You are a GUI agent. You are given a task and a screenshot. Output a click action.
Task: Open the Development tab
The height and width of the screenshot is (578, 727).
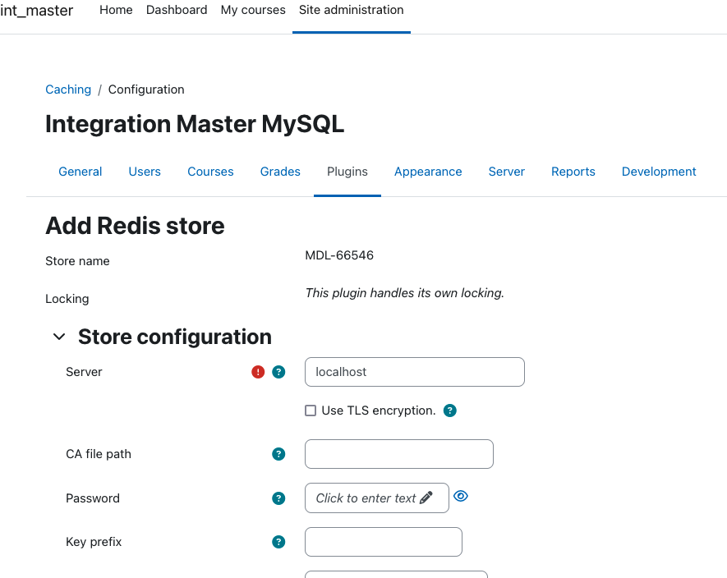[659, 172]
